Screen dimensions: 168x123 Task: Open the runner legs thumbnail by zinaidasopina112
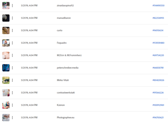click(x=6, y=5)
